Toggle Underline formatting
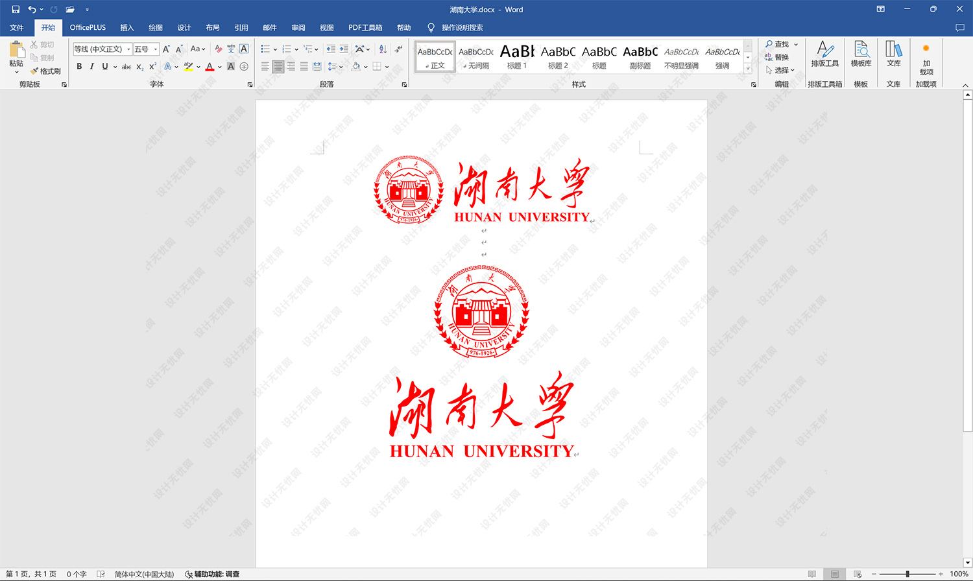The image size is (973, 581). (x=105, y=67)
